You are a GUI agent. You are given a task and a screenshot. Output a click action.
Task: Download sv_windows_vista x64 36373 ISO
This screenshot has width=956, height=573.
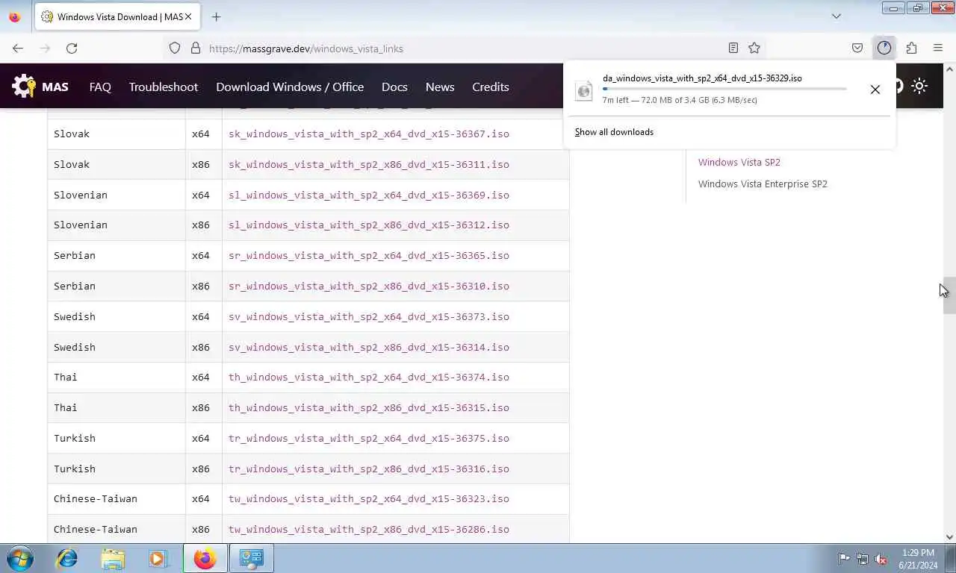[x=369, y=316]
